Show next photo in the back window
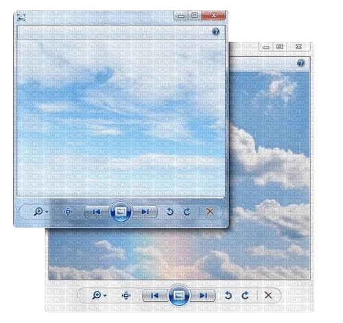 203,296
